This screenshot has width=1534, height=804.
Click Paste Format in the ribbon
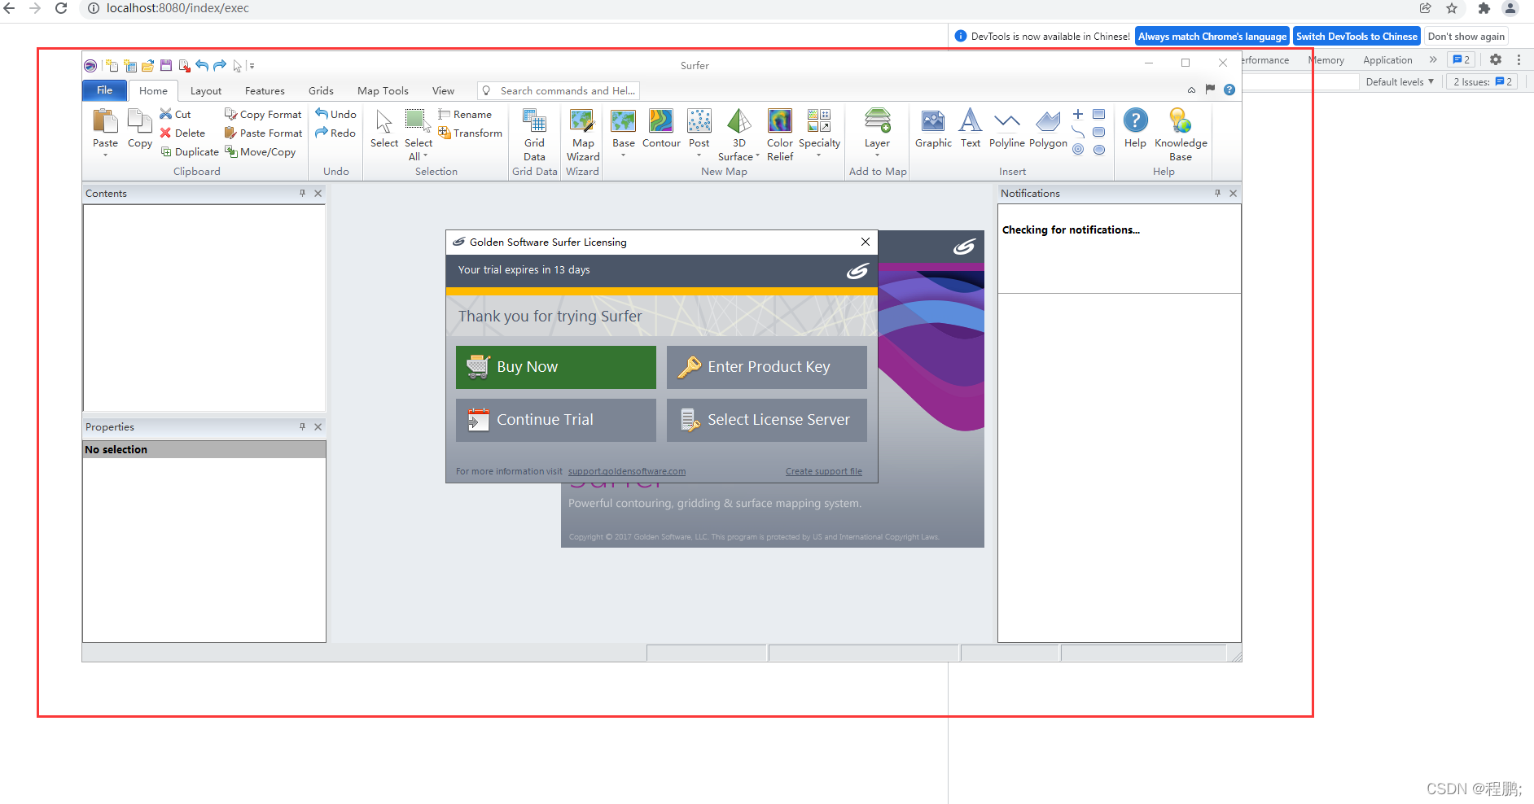(263, 133)
